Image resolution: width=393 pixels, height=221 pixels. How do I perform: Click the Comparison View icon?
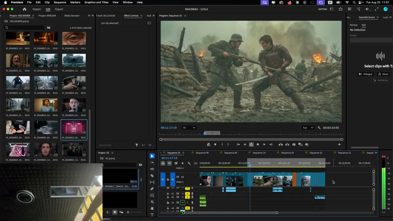point(300,145)
